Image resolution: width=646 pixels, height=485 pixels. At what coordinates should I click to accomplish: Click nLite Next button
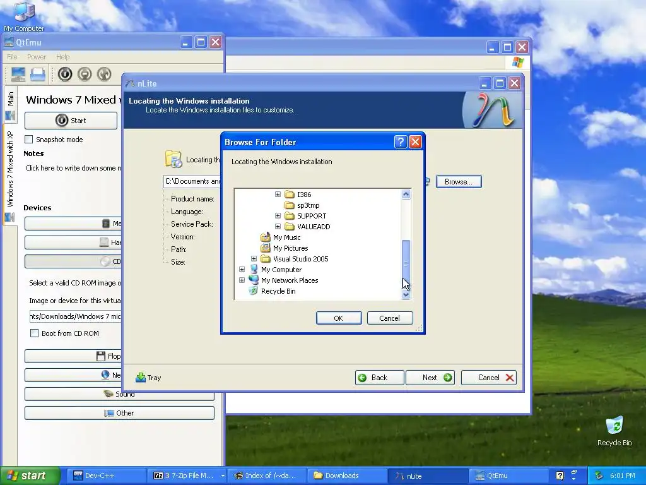tap(430, 378)
